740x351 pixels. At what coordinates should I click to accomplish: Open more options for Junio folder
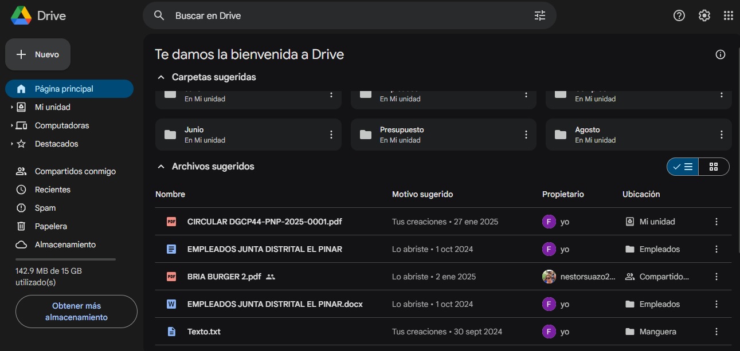(x=331, y=135)
